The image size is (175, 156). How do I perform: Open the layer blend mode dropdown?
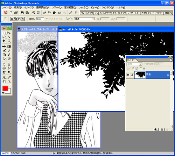[x=134, y=64]
